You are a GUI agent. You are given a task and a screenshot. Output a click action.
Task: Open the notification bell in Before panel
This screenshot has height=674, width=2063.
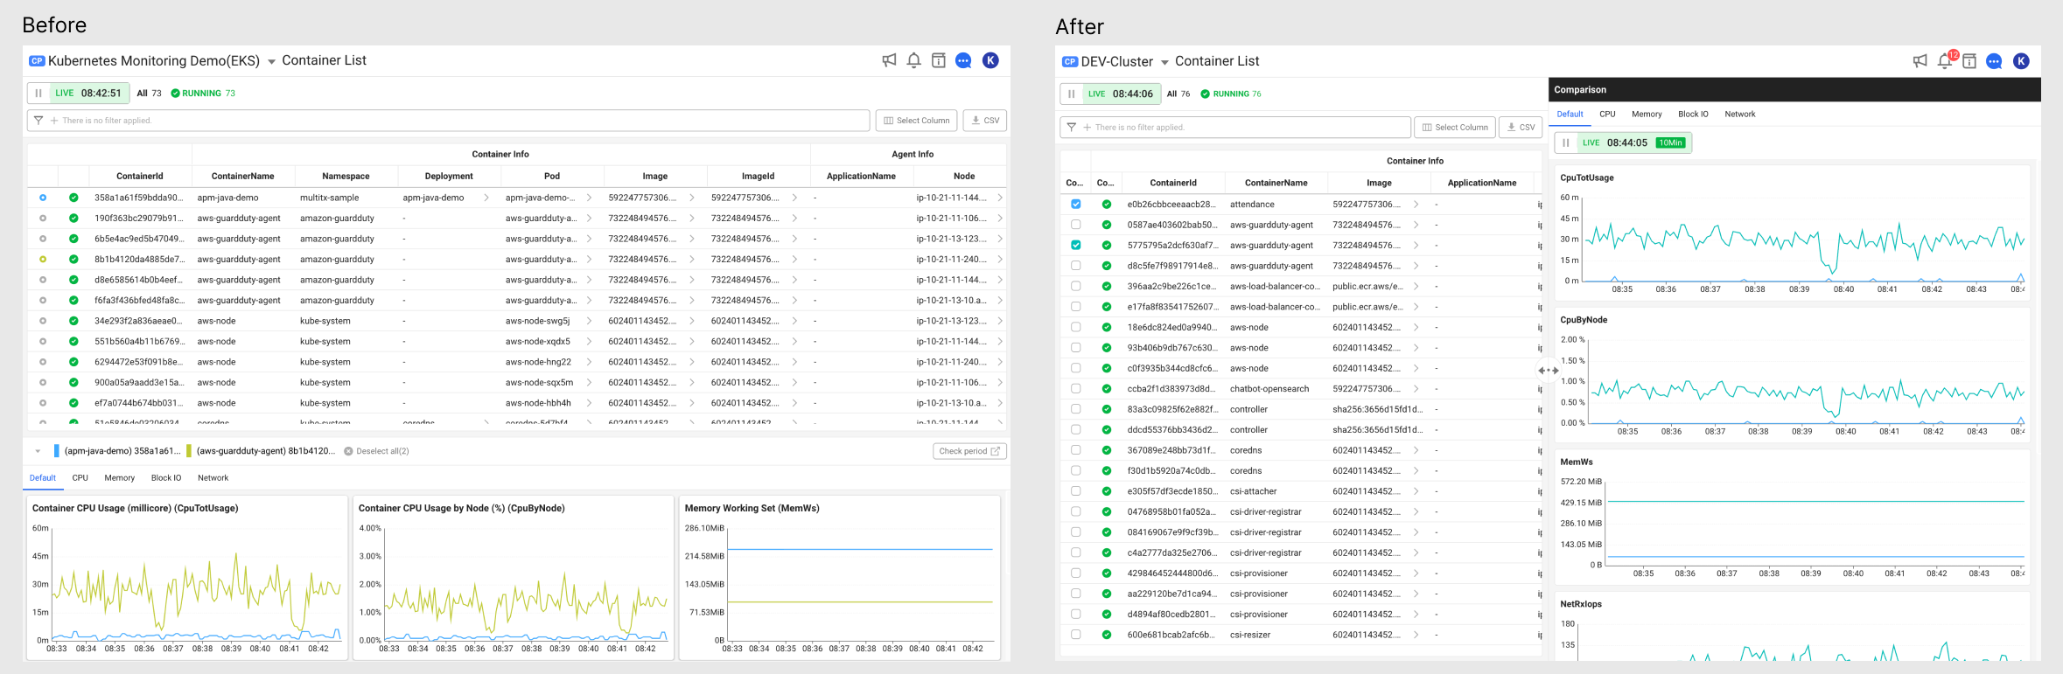click(x=913, y=60)
